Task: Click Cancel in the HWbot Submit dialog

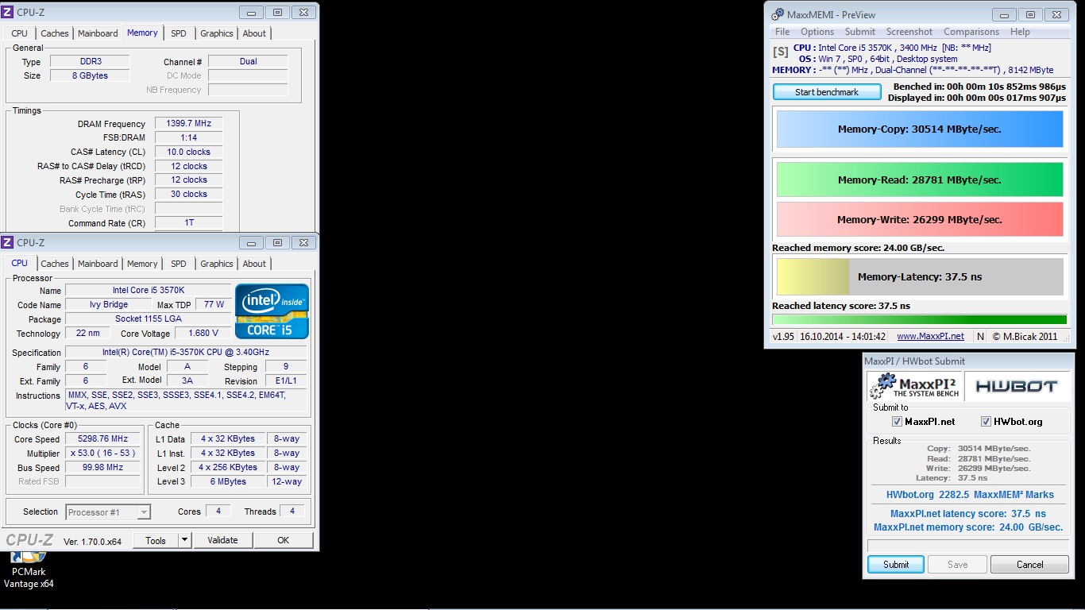Action: pos(1030,565)
